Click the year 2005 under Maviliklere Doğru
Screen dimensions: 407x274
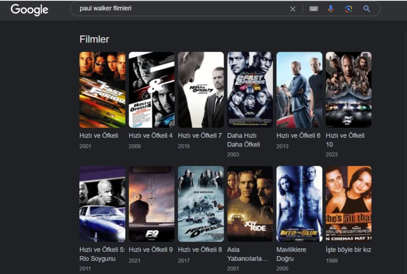coord(283,268)
